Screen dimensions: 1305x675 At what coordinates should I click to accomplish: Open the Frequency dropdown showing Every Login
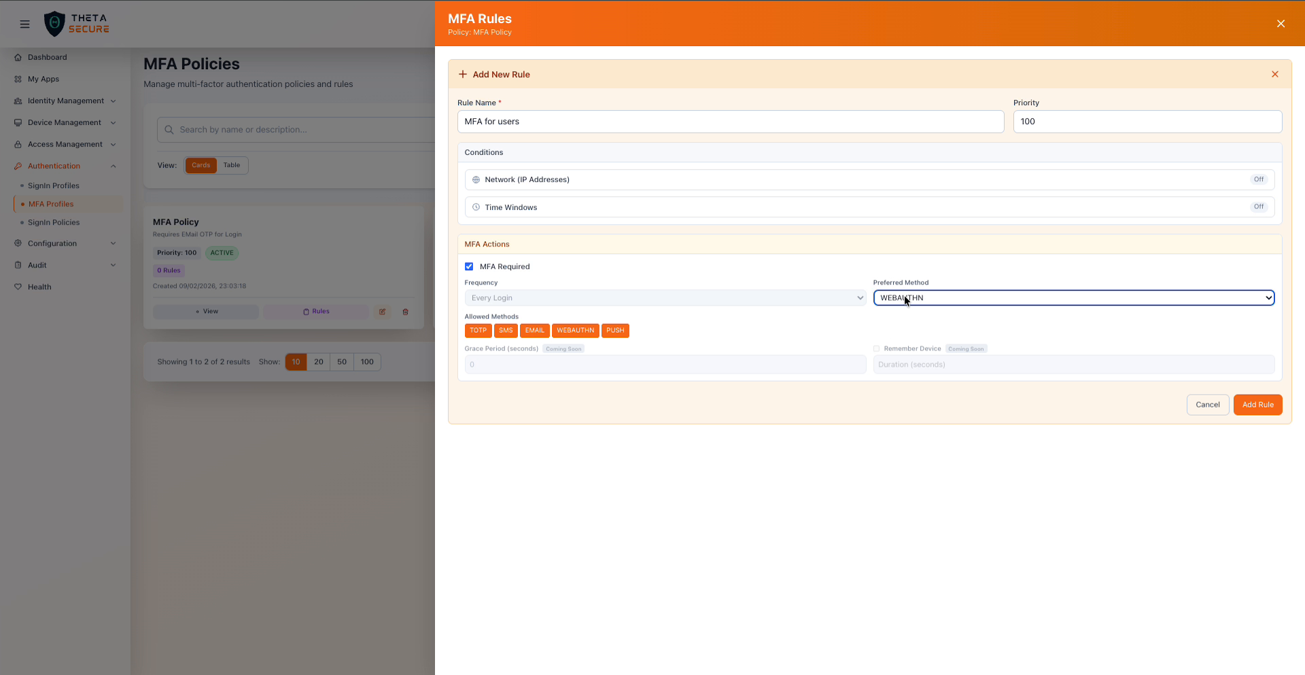[x=665, y=297]
